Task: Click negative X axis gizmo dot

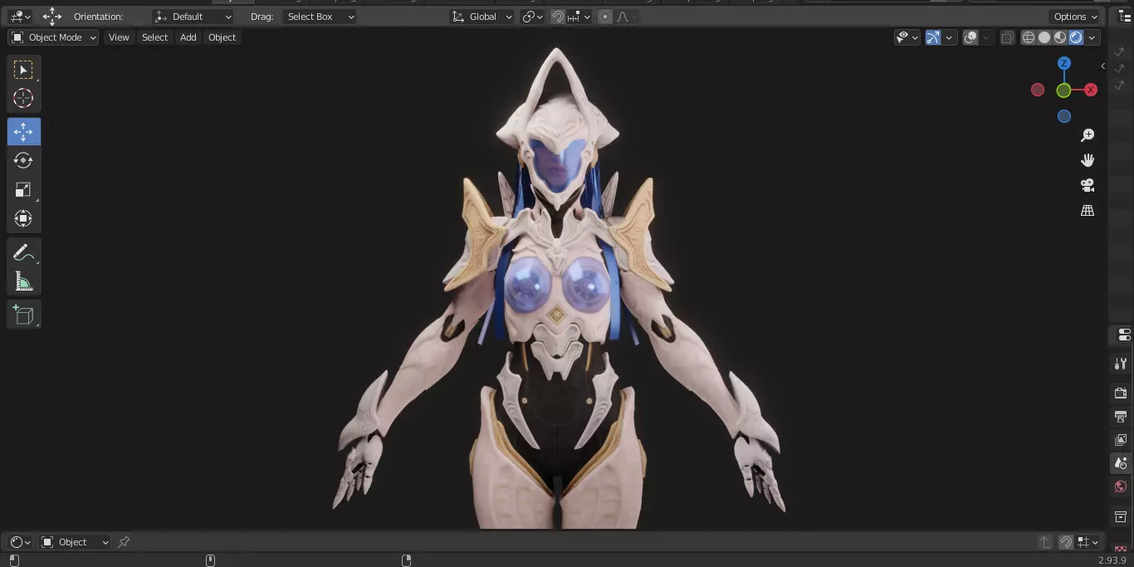Action: tap(1038, 90)
